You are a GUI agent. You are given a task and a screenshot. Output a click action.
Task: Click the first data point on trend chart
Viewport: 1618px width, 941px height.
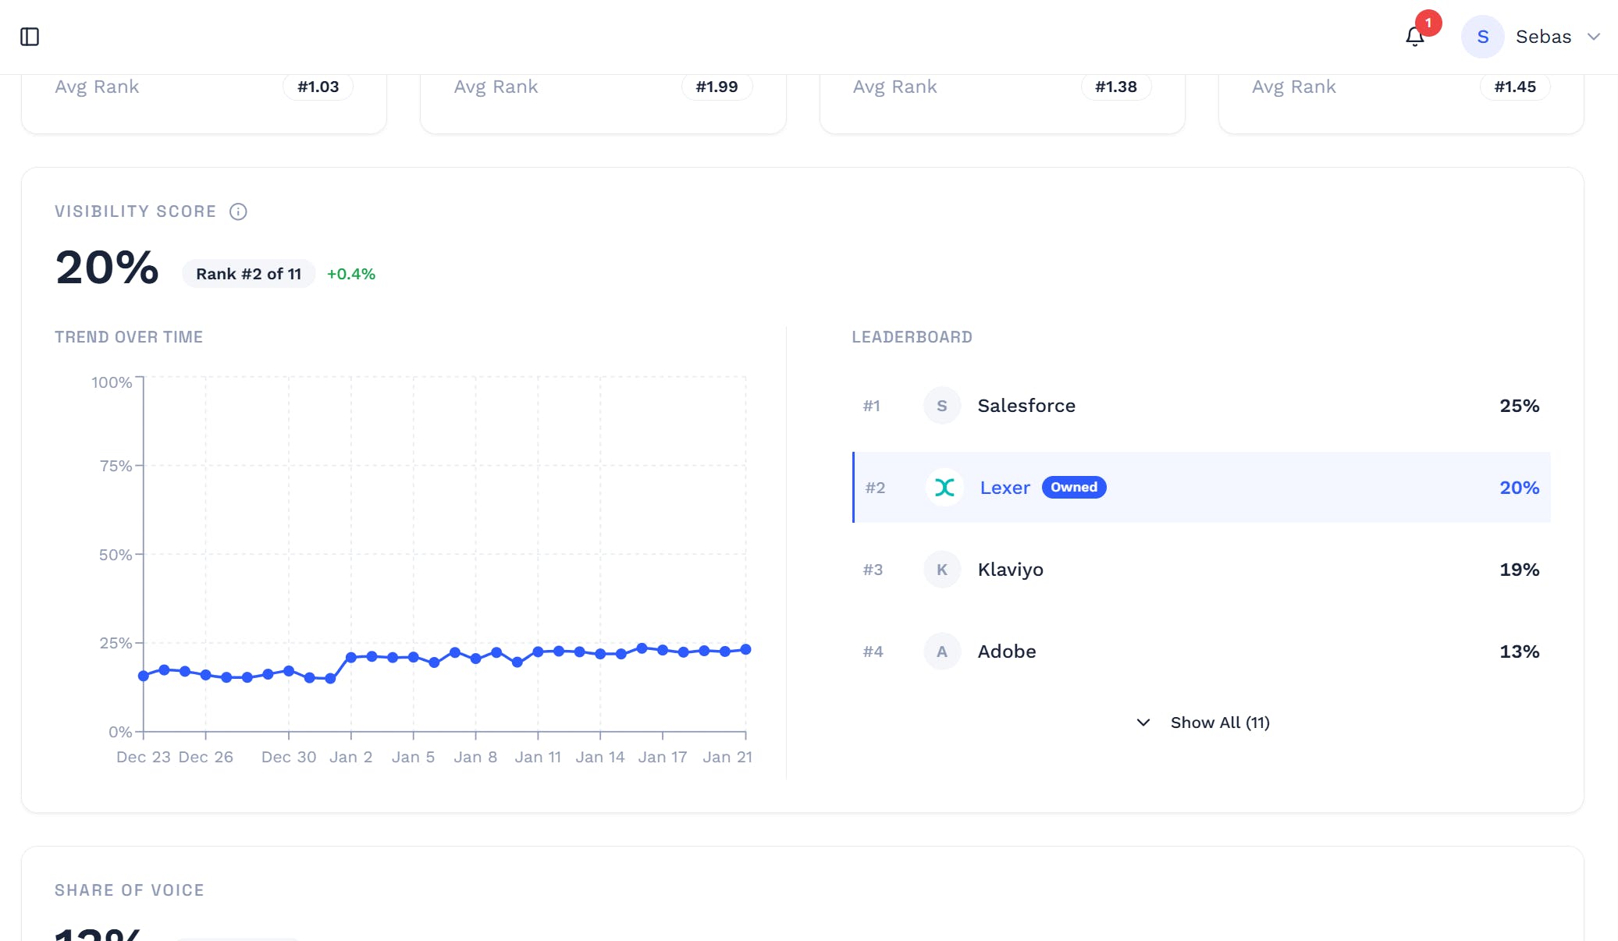[144, 676]
